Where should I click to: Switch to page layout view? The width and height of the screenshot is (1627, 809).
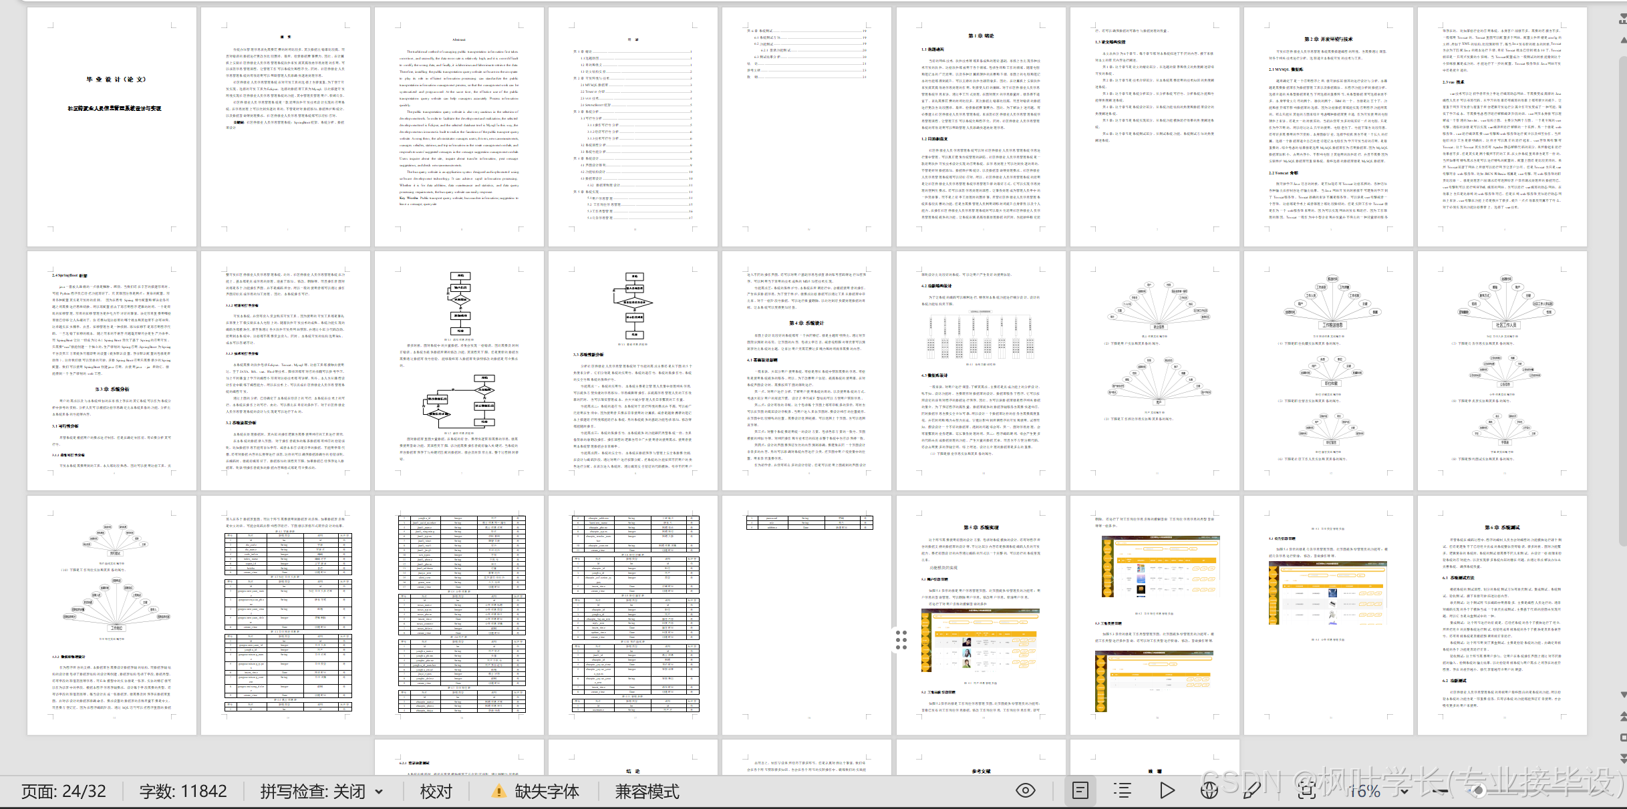[x=1080, y=791]
